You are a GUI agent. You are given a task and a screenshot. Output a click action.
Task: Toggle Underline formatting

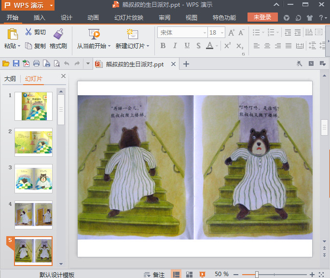pyautogui.click(x=186, y=46)
